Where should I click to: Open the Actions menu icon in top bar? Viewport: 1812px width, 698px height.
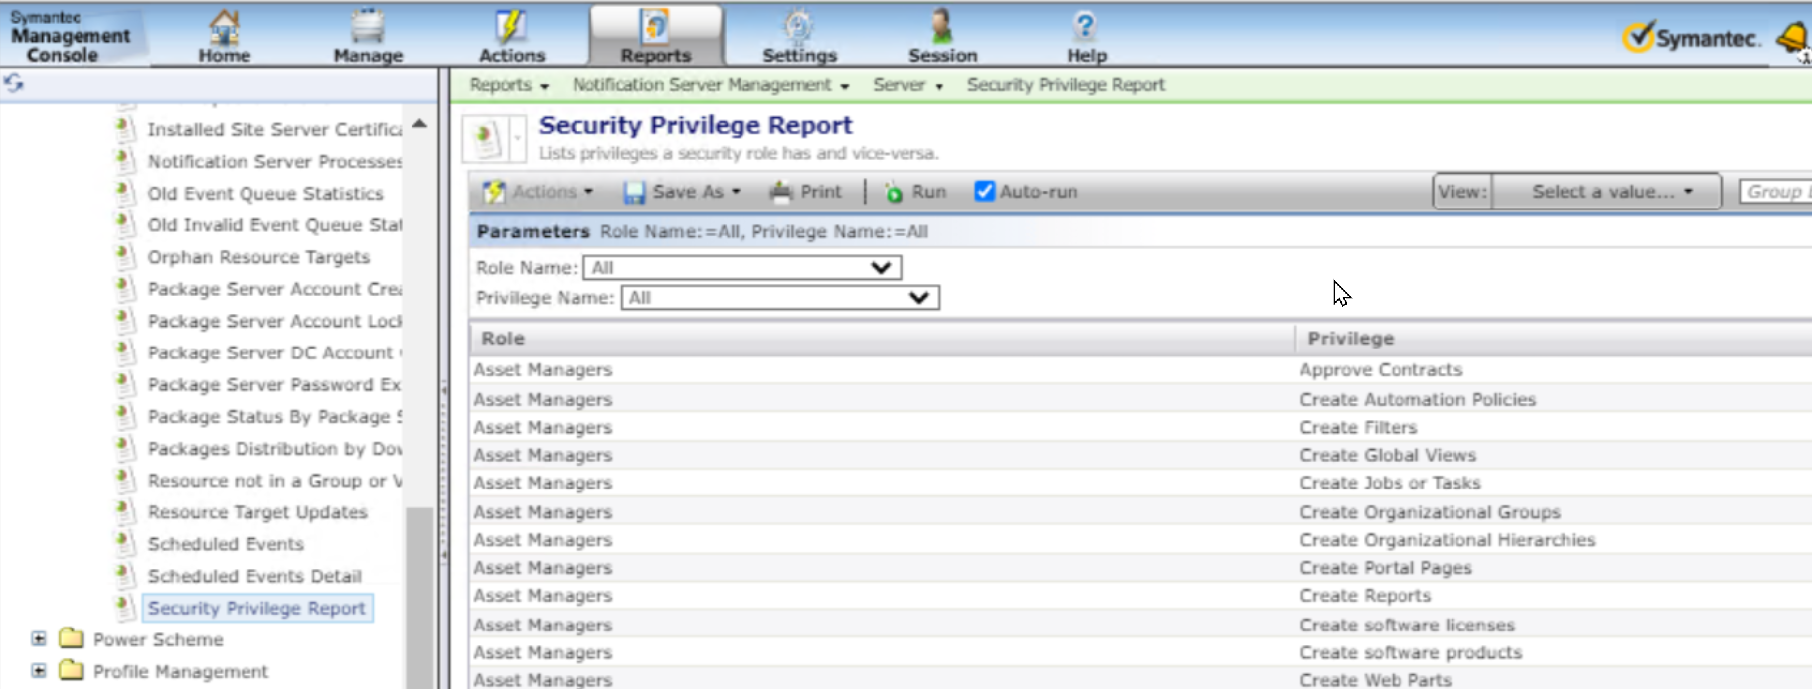[x=512, y=26]
